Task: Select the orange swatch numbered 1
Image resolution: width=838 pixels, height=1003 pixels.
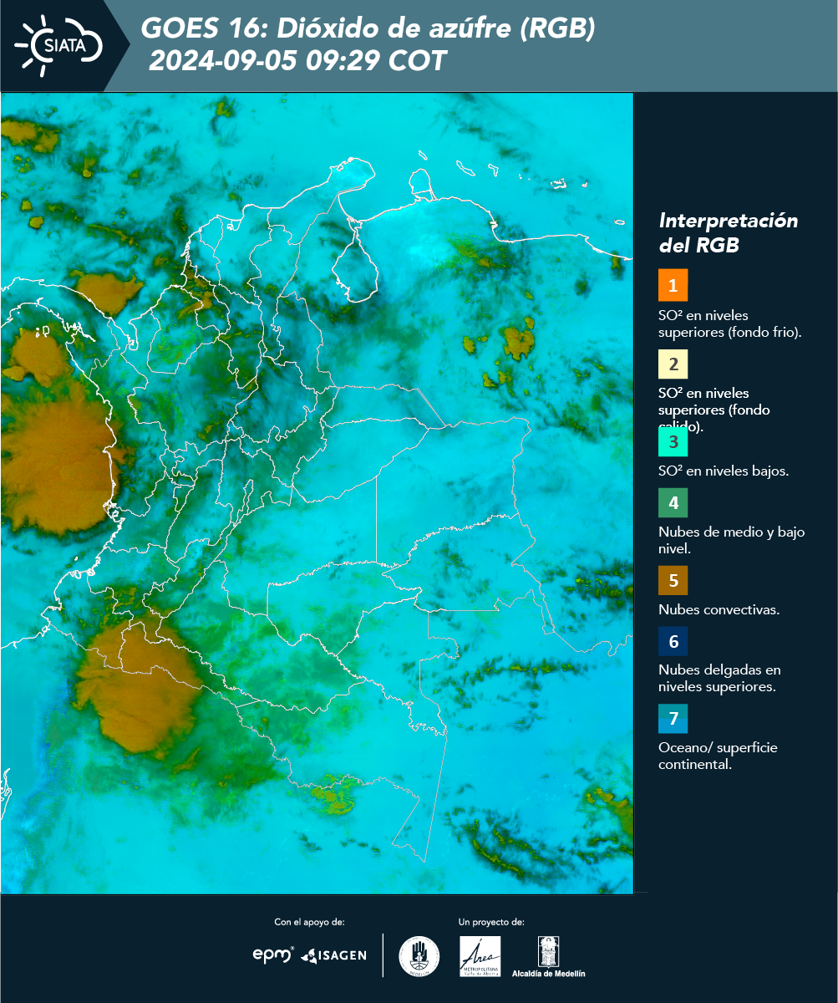Action: 673,285
